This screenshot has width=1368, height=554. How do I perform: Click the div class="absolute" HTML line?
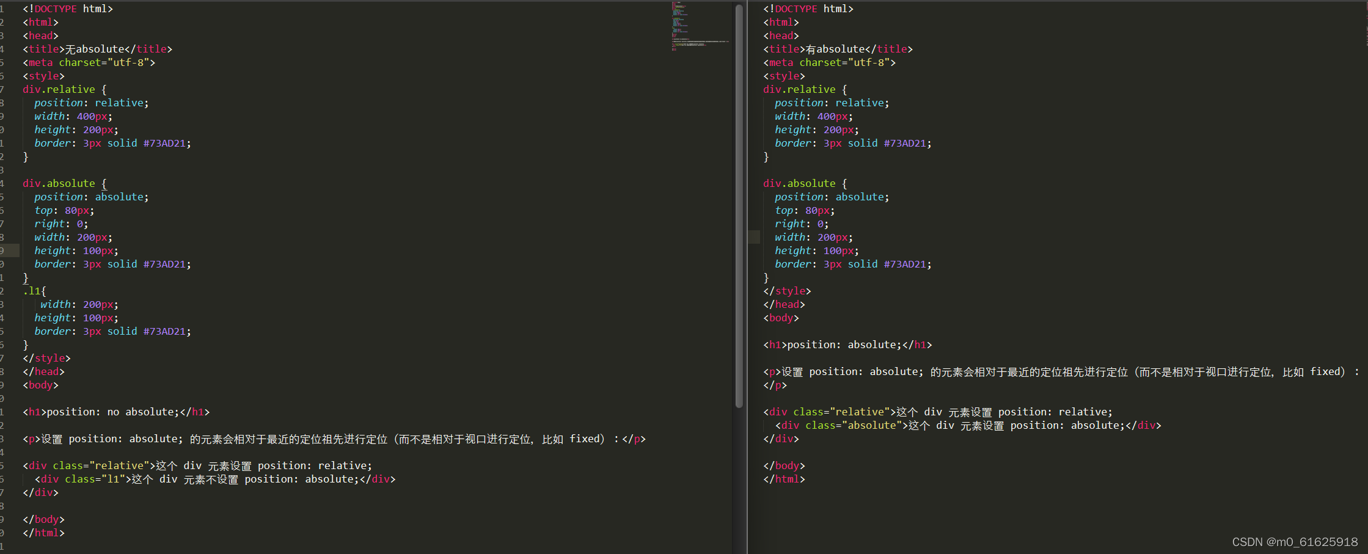tap(968, 425)
